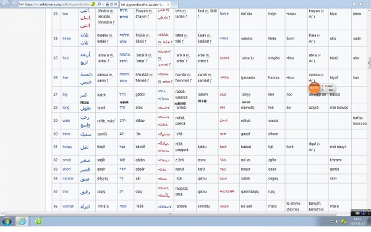Click the row number 36 cell
371x232 pixels.
[56, 207]
